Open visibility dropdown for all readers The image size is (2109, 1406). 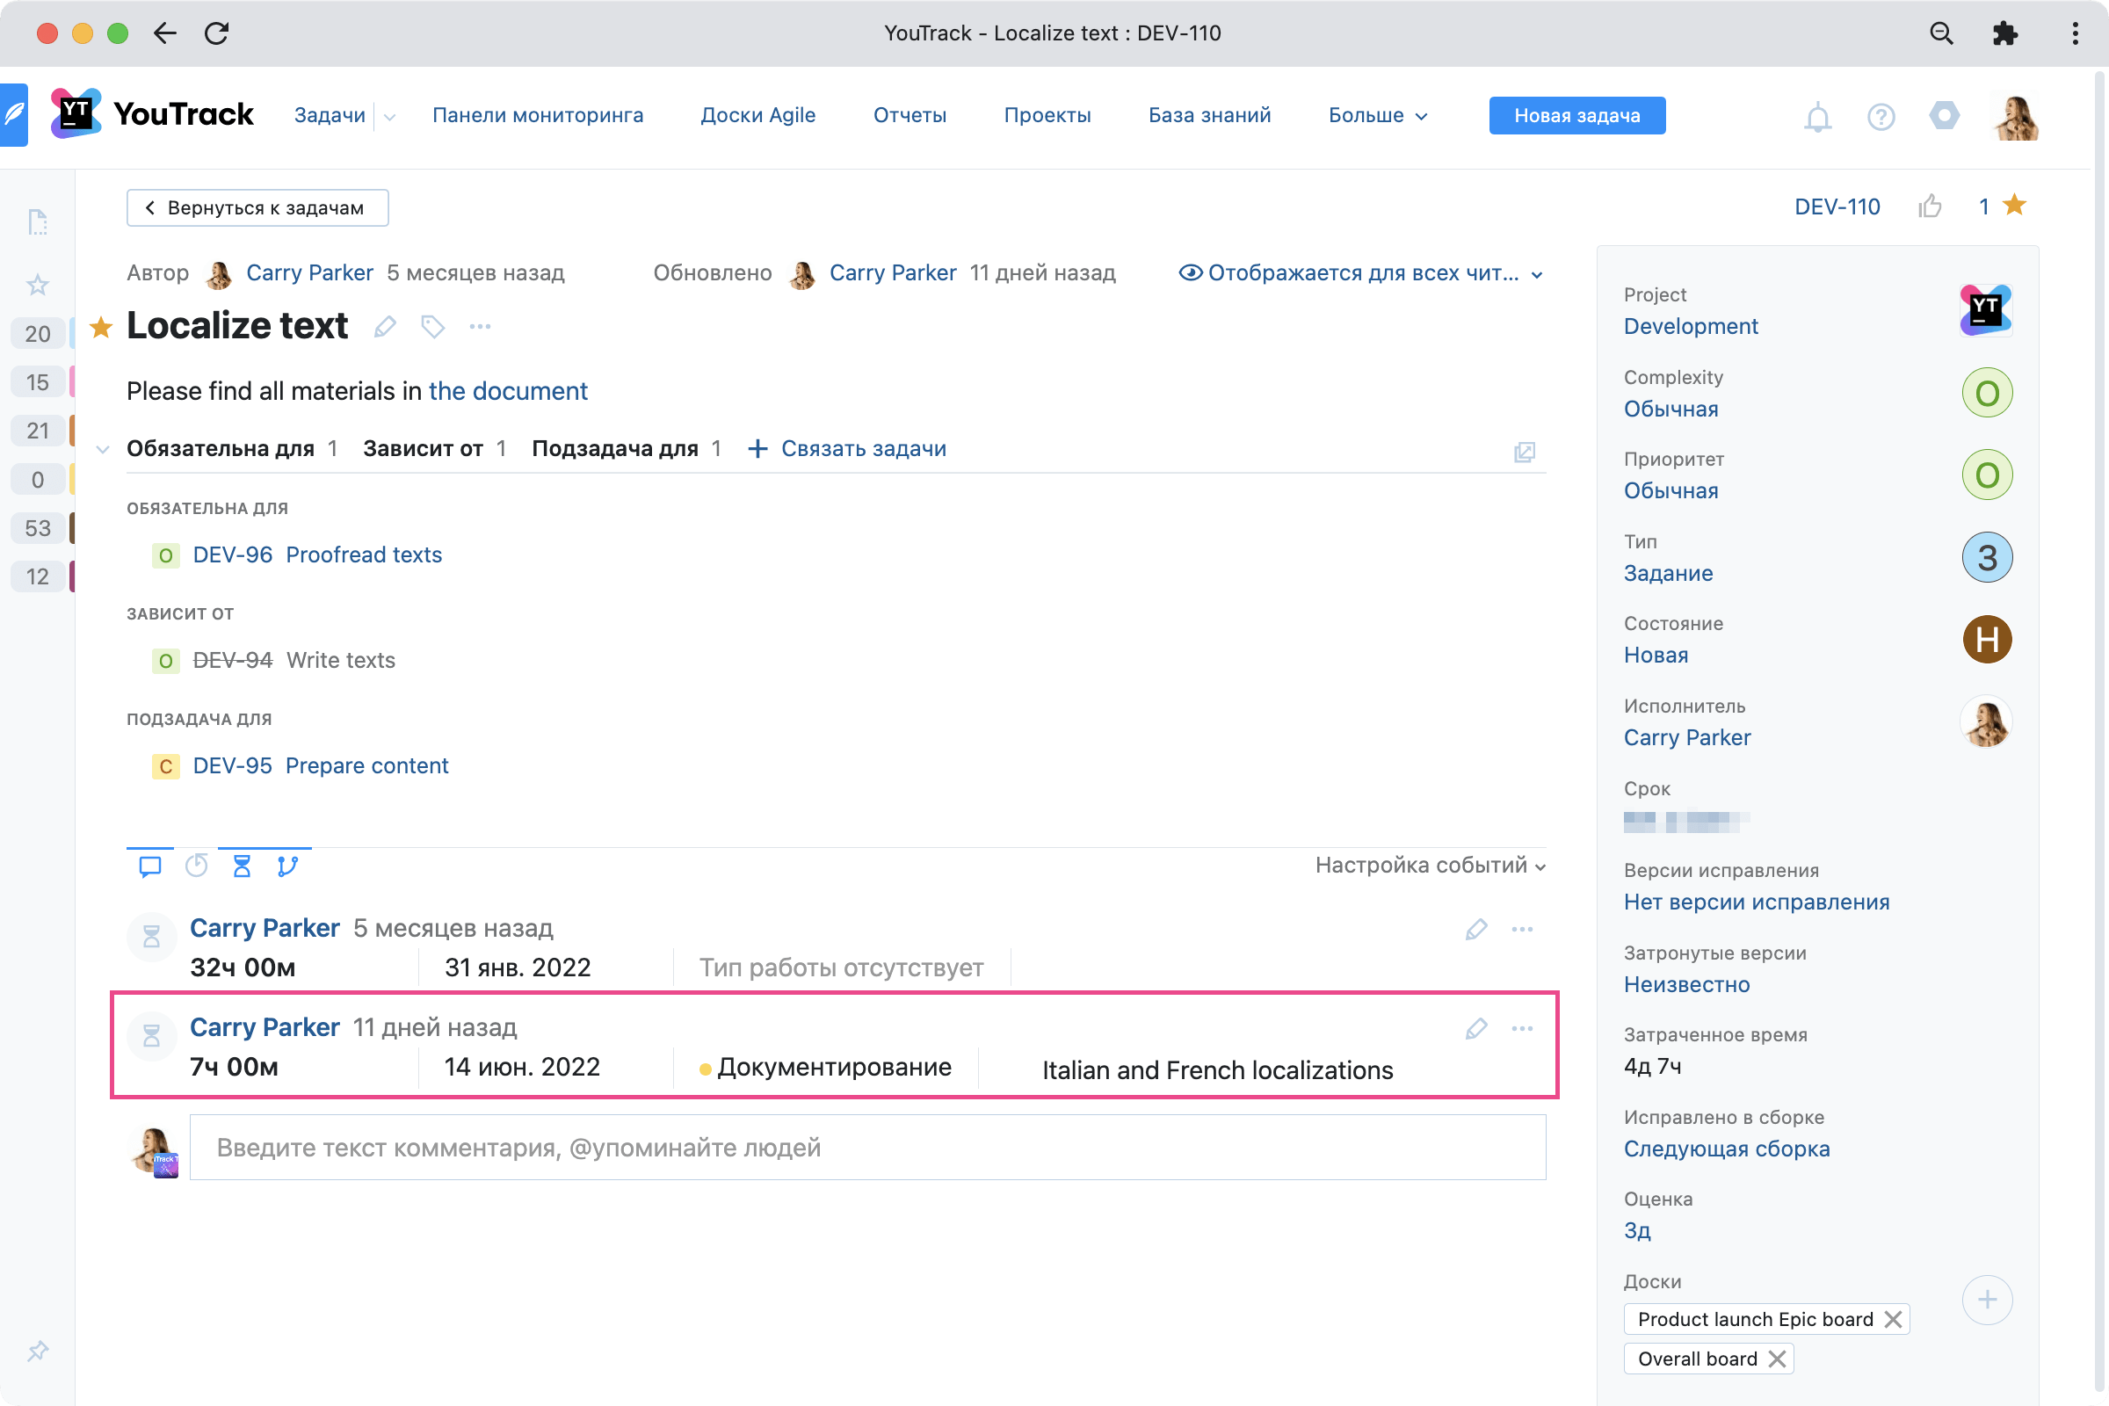[1361, 273]
